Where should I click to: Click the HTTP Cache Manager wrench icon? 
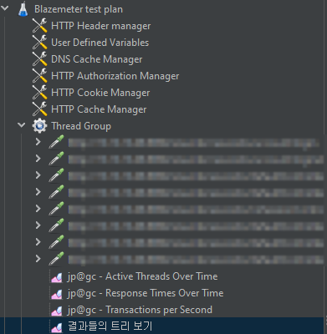[39, 109]
